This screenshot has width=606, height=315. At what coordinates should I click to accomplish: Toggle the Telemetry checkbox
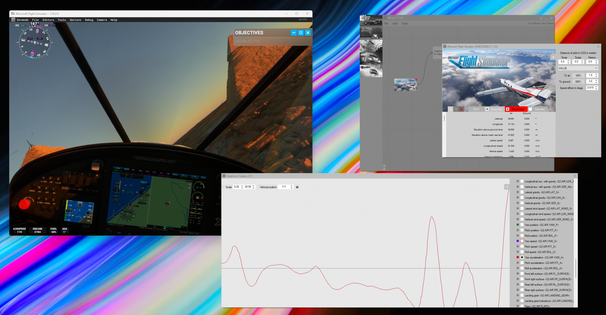pyautogui.click(x=530, y=109)
